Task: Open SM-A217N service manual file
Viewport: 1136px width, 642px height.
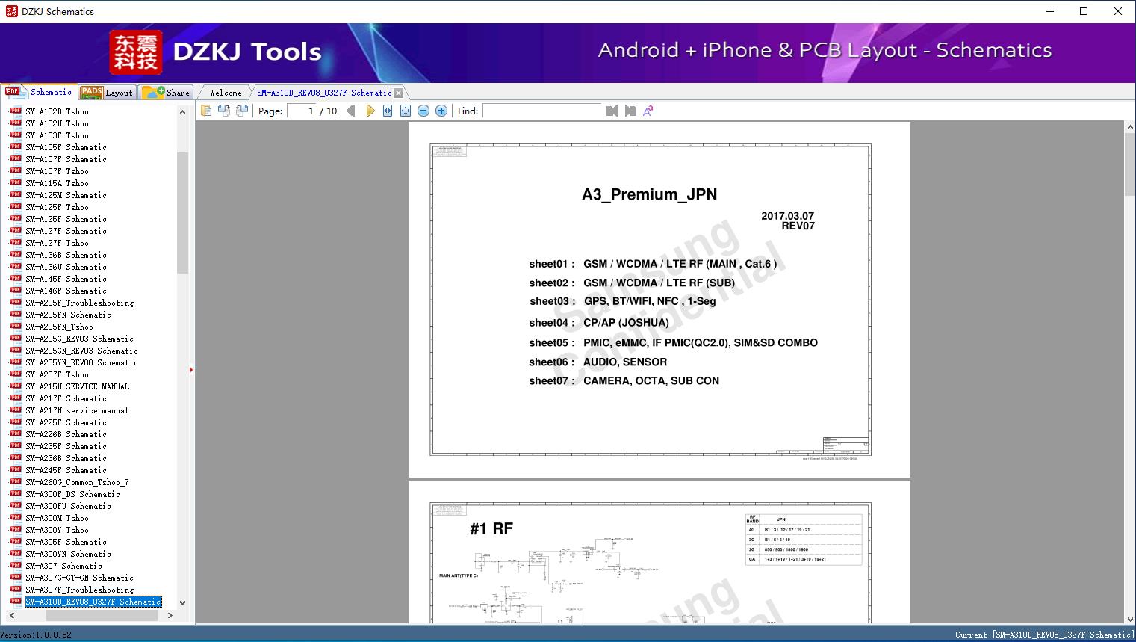Action: pyautogui.click(x=77, y=410)
